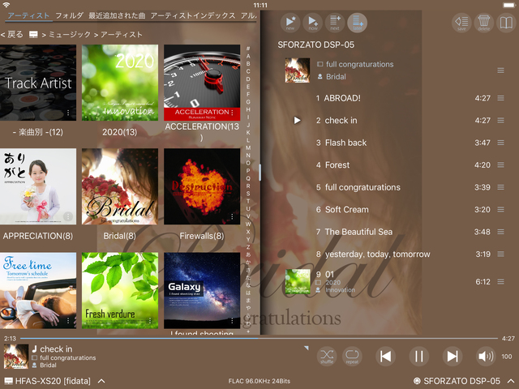The height and width of the screenshot is (389, 519).
Task: Skip to the next track
Action: tap(452, 356)
